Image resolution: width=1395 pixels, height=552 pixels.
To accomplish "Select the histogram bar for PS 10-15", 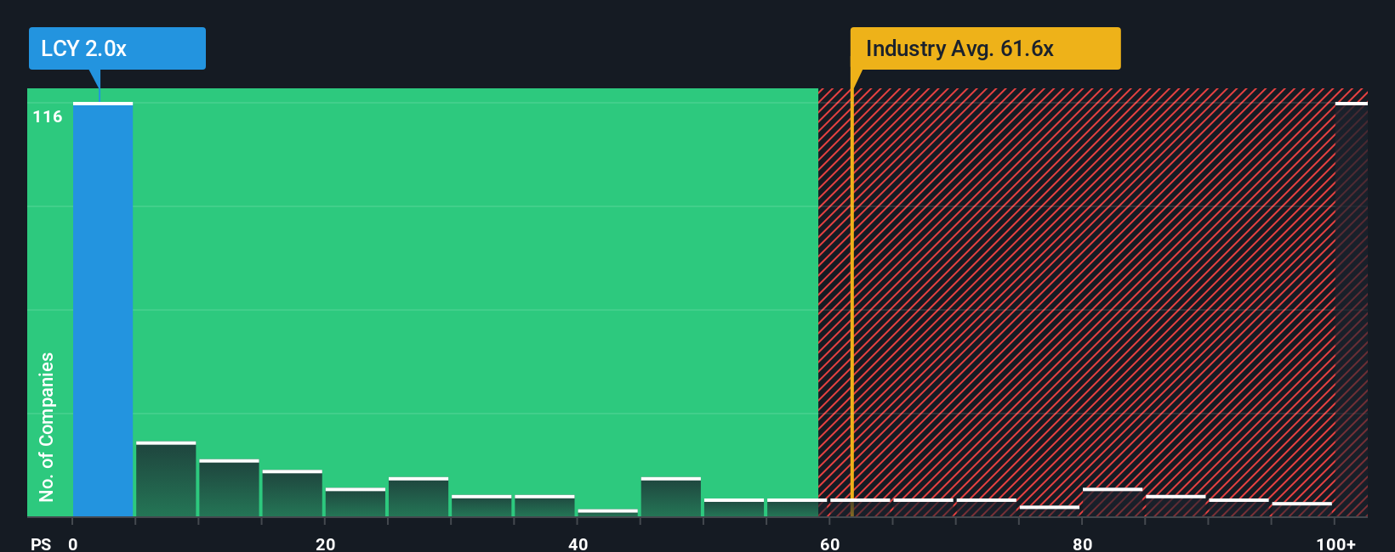I will [229, 487].
